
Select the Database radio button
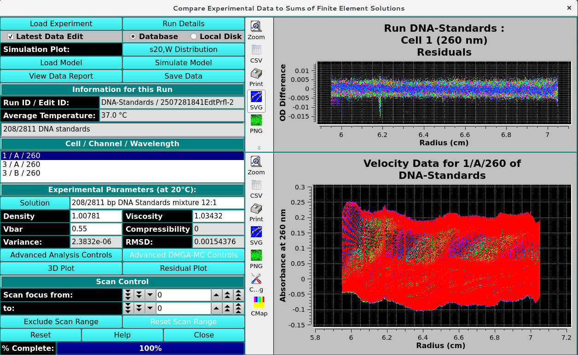click(x=133, y=36)
